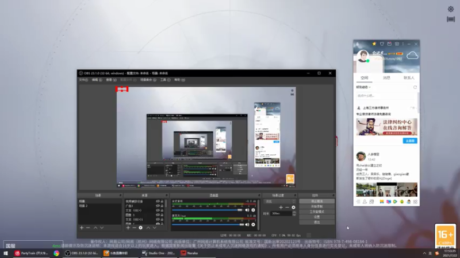Mute the 麦克风/Aux speaker icon
460x258 pixels.
click(247, 225)
